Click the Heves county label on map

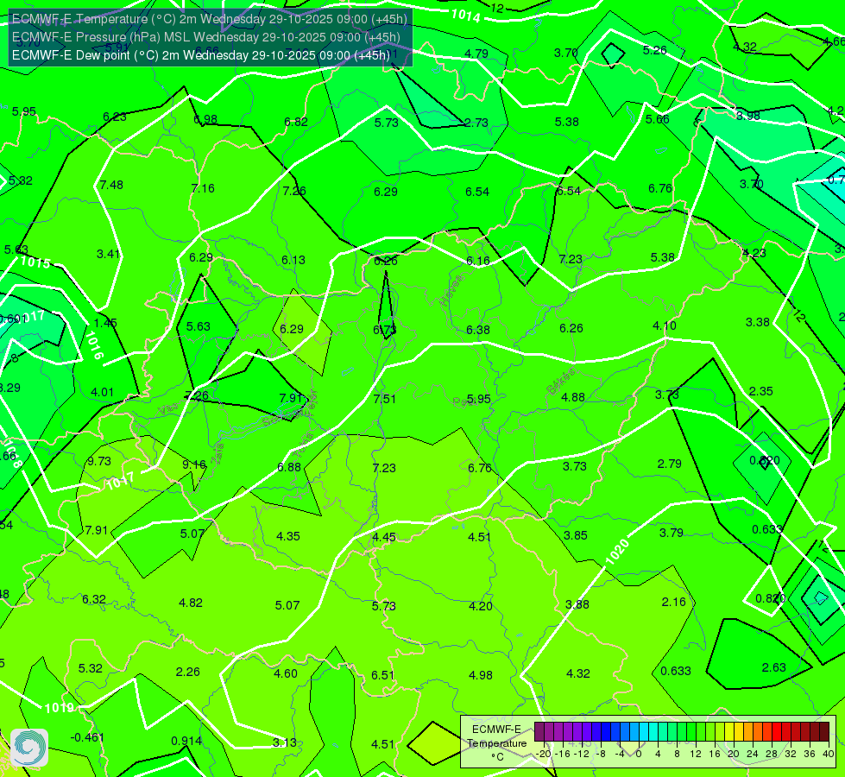451,291
